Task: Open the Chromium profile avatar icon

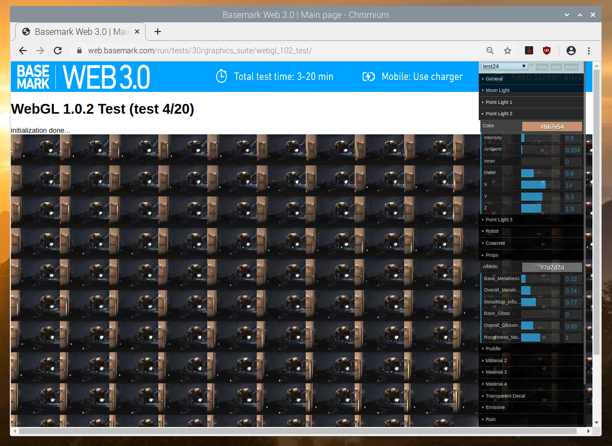Action: click(571, 51)
